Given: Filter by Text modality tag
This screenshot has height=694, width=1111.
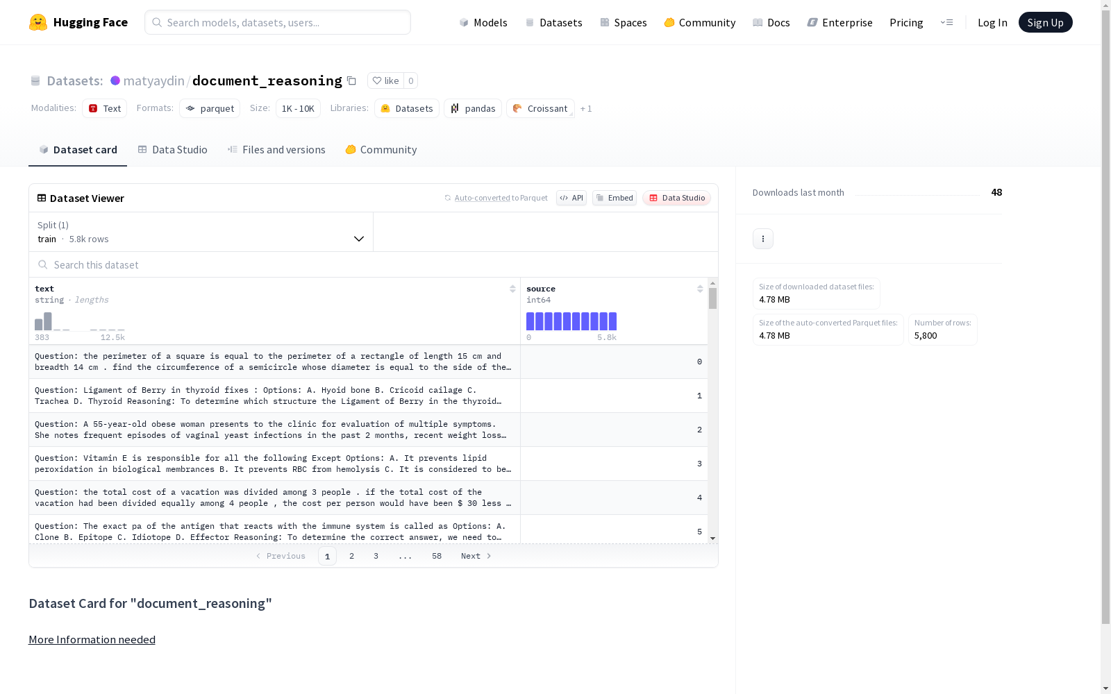Looking at the screenshot, I should tap(105, 108).
